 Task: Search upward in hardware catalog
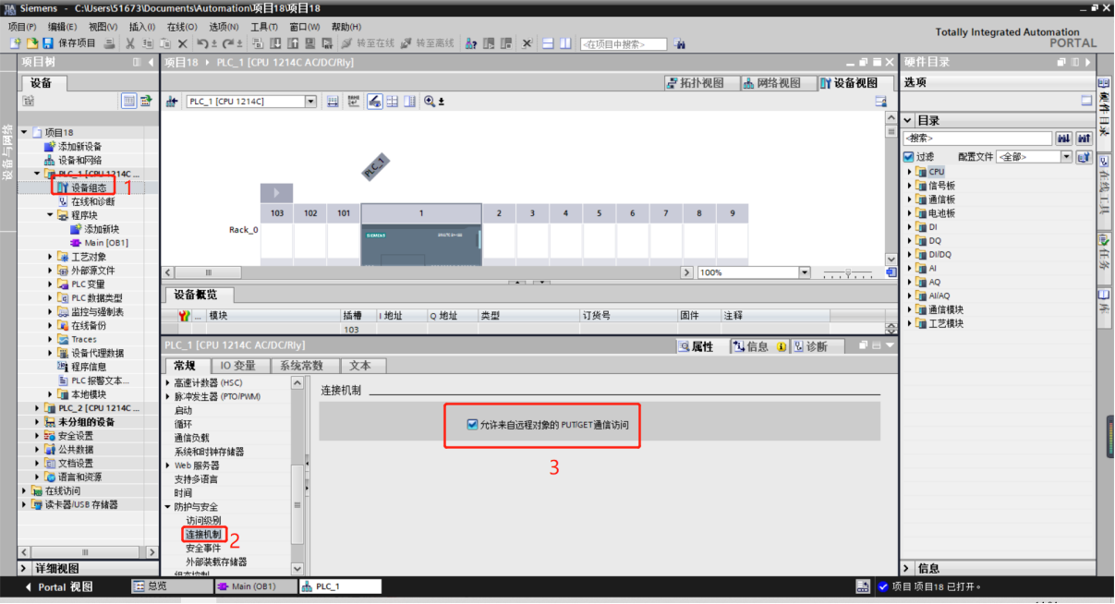[x=1084, y=138]
